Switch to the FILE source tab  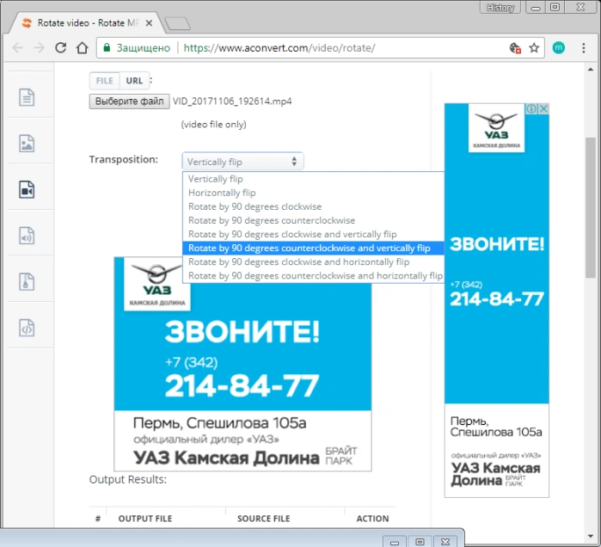coord(104,81)
